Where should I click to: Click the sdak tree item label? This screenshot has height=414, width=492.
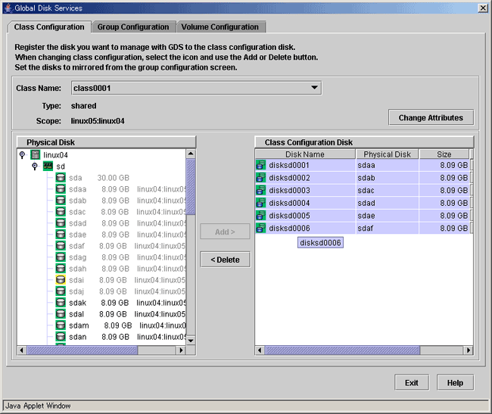tap(77, 303)
